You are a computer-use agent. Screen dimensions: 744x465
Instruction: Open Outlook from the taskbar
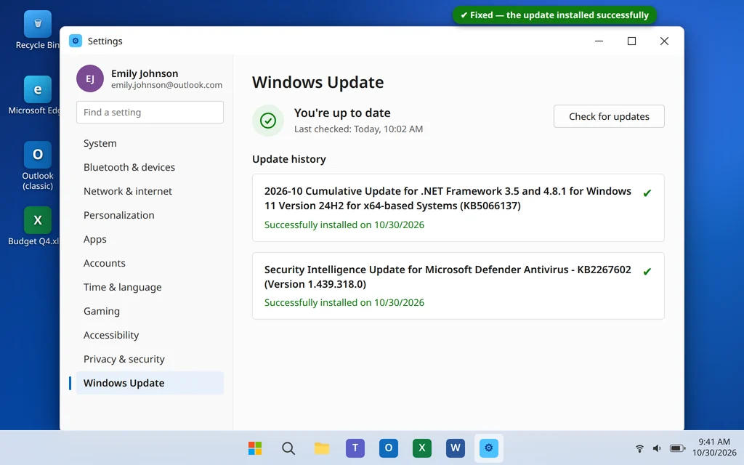coord(388,448)
